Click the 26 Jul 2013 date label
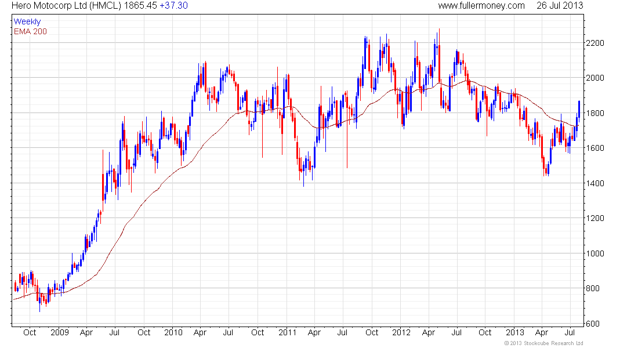 (x=560, y=6)
